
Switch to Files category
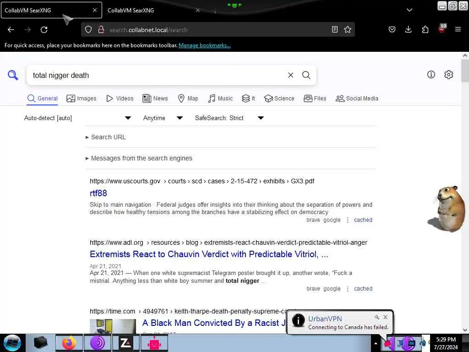tap(315, 98)
